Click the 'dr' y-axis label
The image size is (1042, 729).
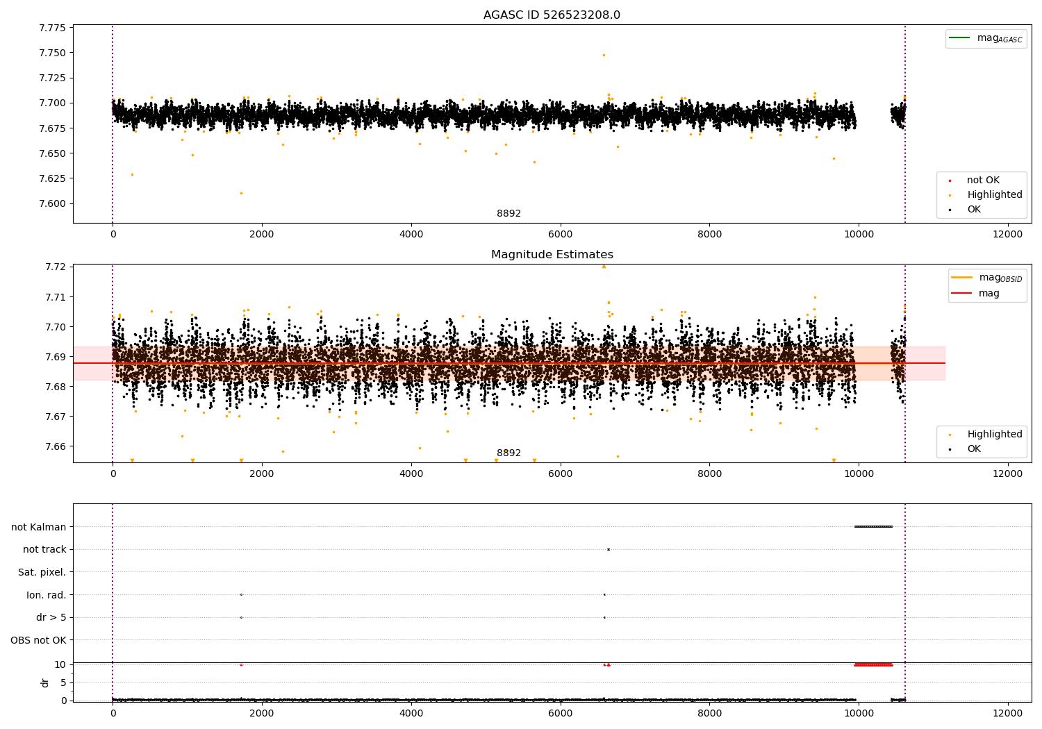coord(45,682)
